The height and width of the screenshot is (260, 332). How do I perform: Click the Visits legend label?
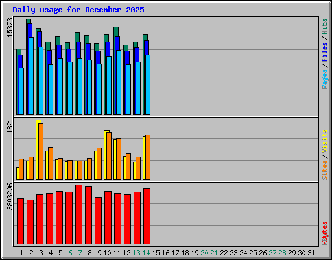(x=325, y=142)
